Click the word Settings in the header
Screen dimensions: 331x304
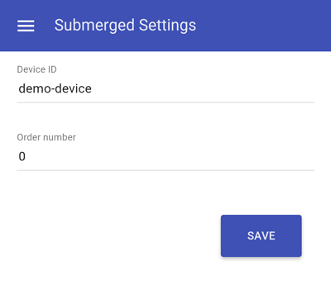click(167, 26)
